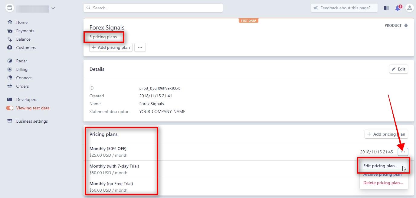Open the notifications bell
The width and height of the screenshot is (416, 198).
pos(398,8)
